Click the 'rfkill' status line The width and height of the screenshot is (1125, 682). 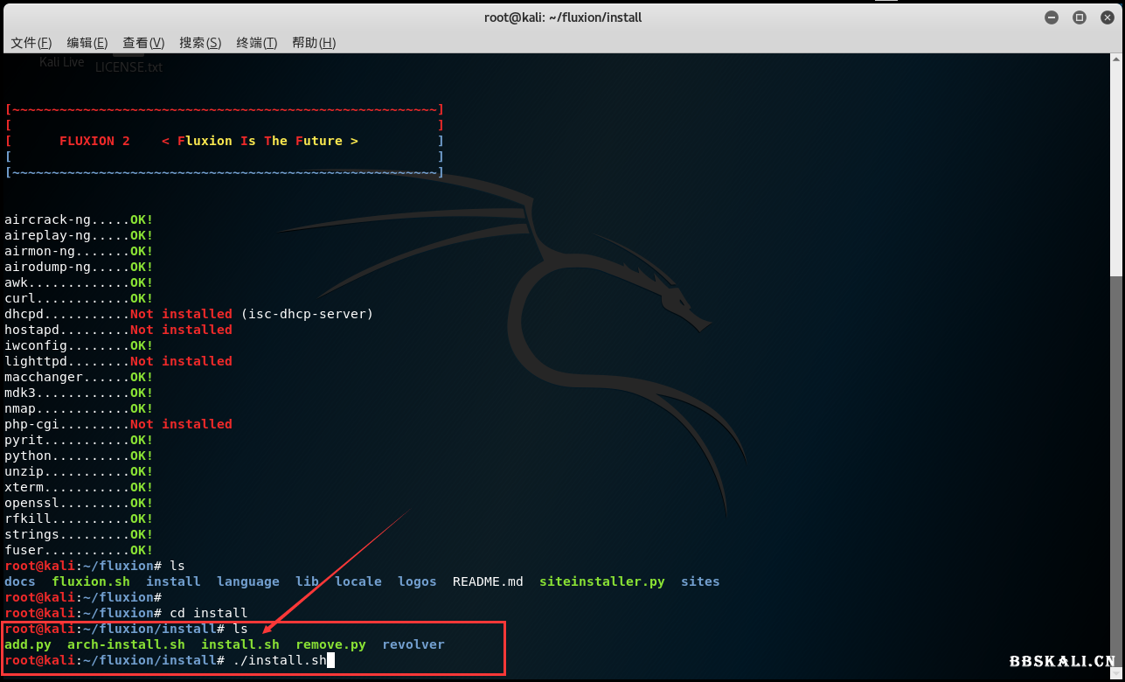[x=79, y=518]
